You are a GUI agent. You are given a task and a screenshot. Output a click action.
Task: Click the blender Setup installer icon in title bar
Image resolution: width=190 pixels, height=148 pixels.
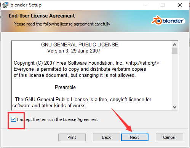(x=6, y=5)
